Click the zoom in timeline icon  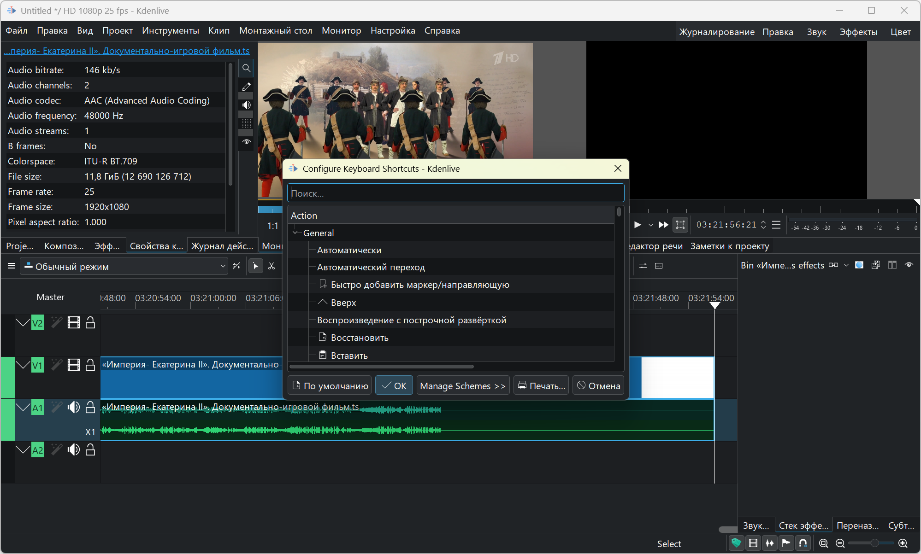(903, 543)
